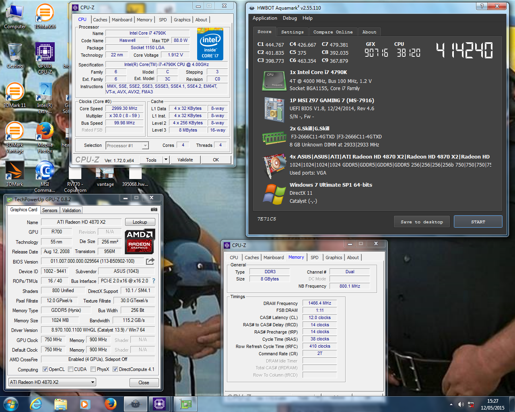
Task: Click the Core Speed 2999.30 MHz value
Action: (x=124, y=109)
